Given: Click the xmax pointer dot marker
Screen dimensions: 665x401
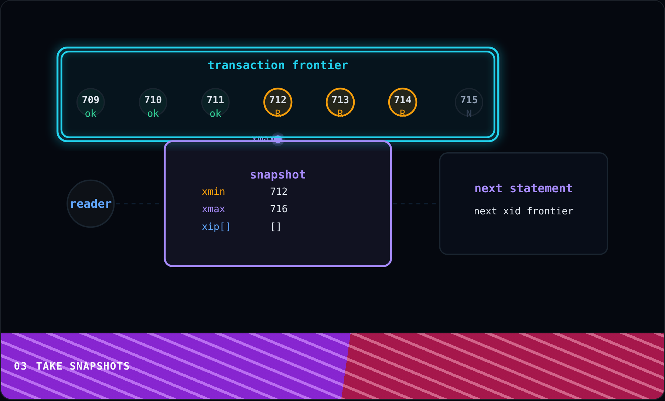Looking at the screenshot, I should 278,139.
